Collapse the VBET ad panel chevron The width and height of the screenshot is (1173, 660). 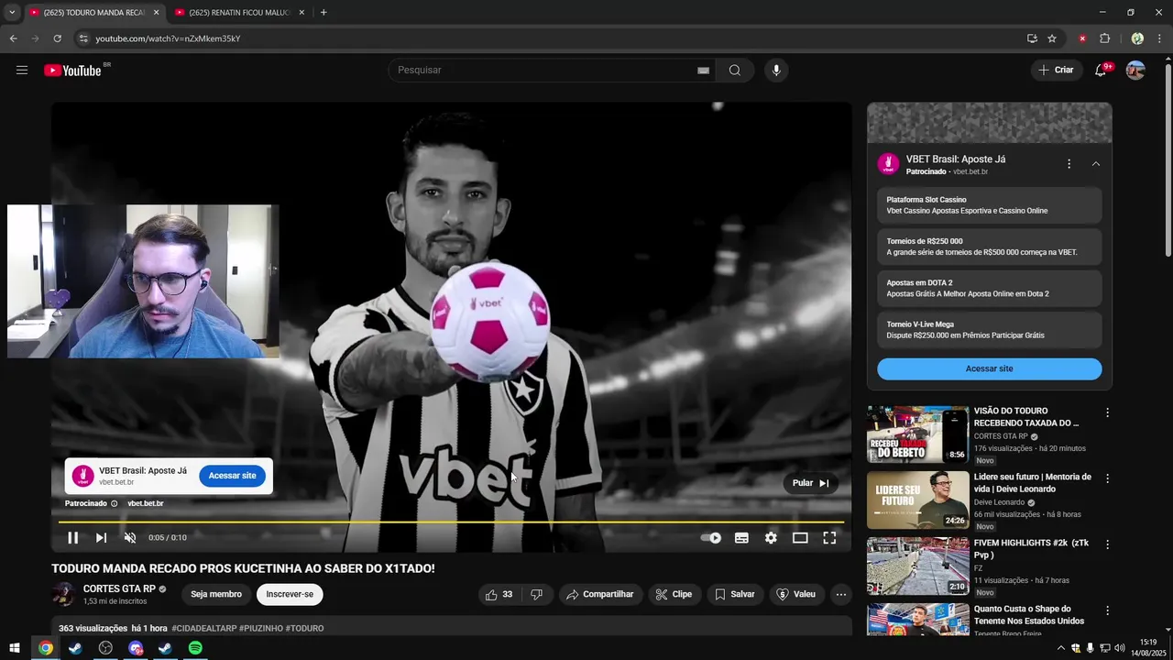pos(1096,164)
